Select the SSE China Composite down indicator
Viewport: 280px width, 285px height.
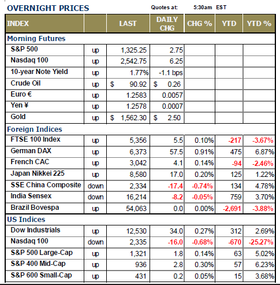tap(96, 186)
